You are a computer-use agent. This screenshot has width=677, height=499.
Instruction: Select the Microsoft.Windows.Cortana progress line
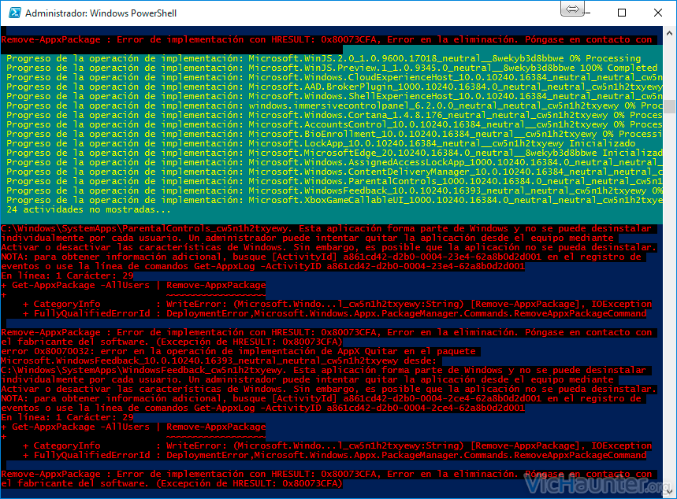(x=334, y=115)
